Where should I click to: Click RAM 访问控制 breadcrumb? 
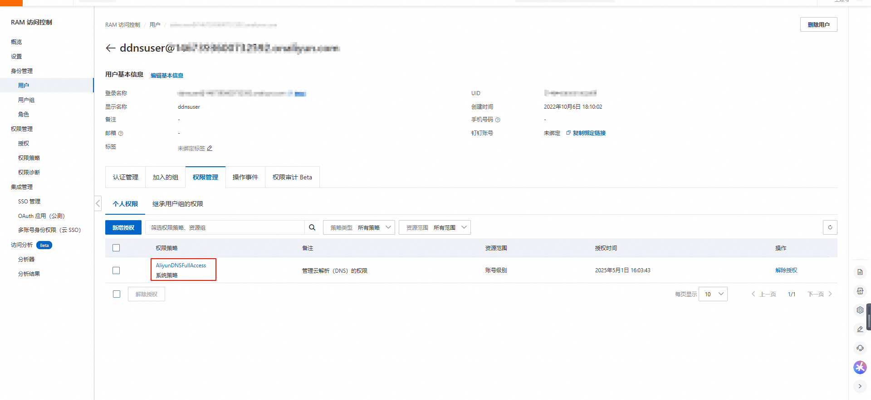tap(122, 24)
